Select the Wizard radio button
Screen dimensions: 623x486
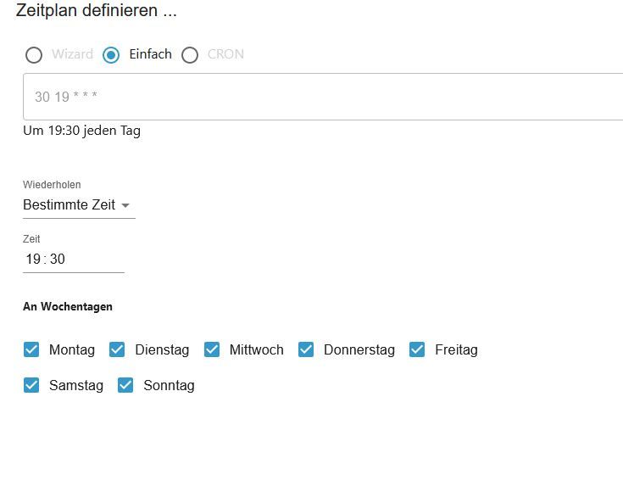coord(34,55)
